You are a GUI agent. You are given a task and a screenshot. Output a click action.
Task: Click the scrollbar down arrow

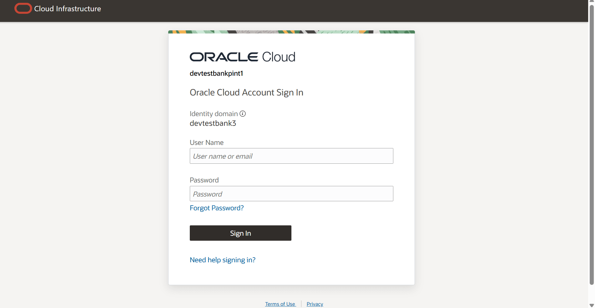(x=592, y=305)
